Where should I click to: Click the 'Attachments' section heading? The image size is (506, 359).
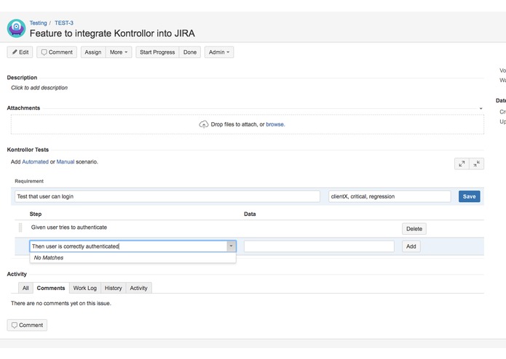(x=23, y=108)
